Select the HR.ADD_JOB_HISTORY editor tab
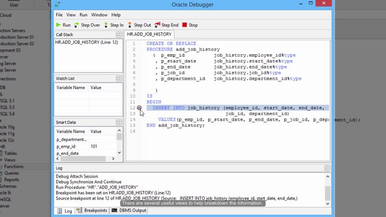The image size is (386, 217). coord(149,34)
